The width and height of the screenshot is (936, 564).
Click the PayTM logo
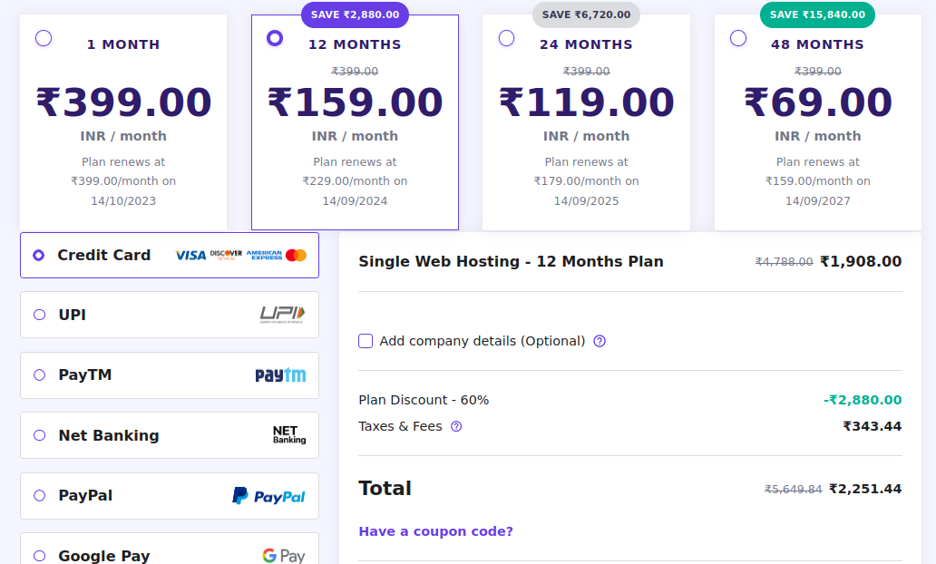[x=280, y=375]
